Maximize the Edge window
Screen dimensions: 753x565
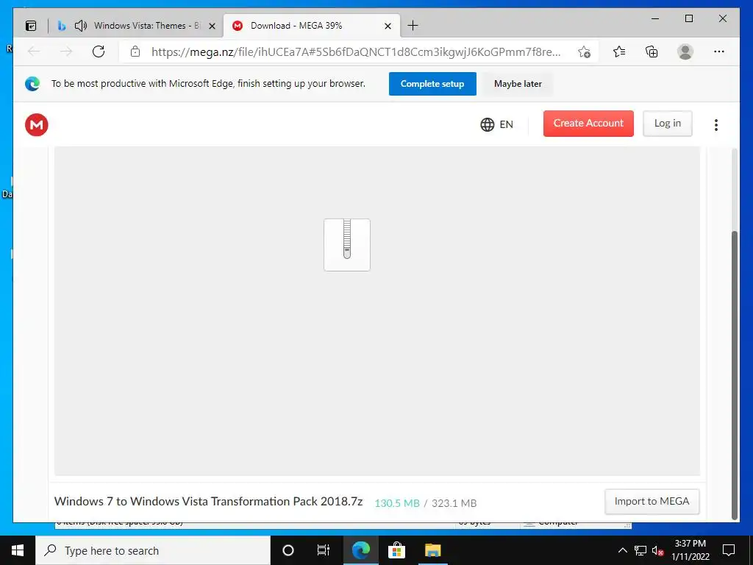pyautogui.click(x=688, y=18)
